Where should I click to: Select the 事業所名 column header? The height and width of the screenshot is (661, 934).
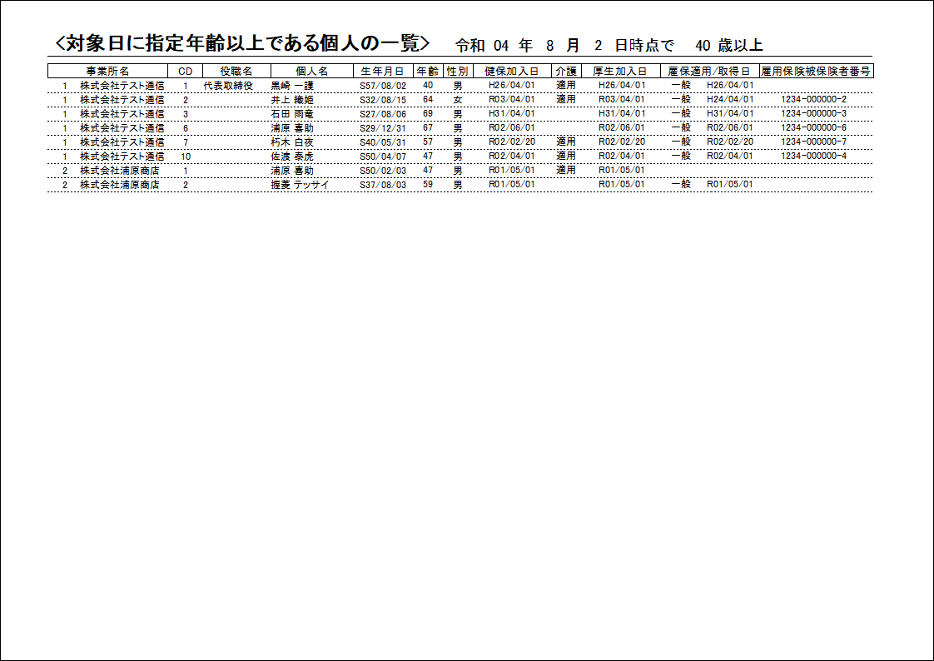pos(108,72)
